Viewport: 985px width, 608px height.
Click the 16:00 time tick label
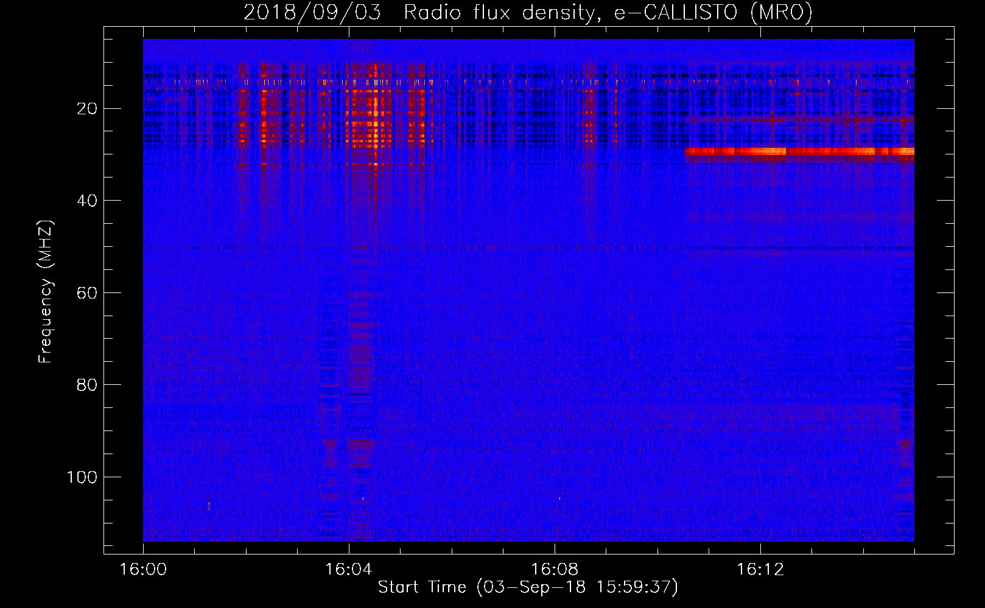[143, 570]
